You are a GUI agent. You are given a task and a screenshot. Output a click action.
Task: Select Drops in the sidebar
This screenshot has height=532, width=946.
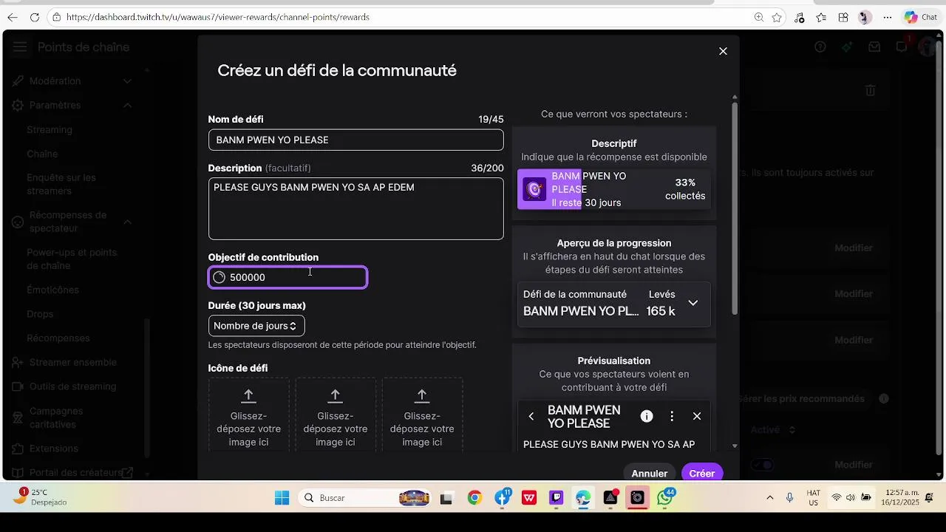pos(40,314)
